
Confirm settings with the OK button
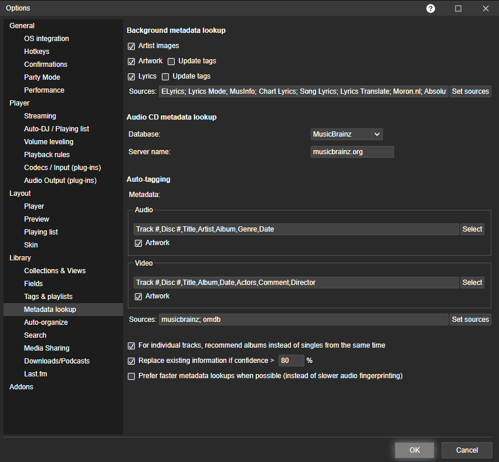(415, 450)
